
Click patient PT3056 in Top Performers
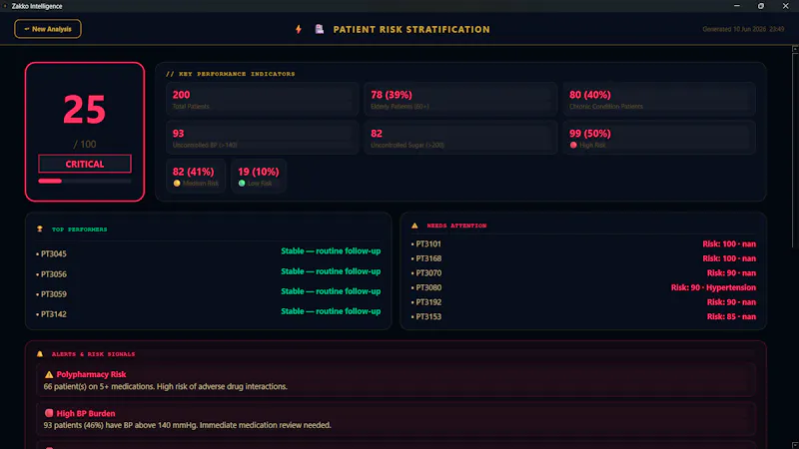tap(52, 273)
